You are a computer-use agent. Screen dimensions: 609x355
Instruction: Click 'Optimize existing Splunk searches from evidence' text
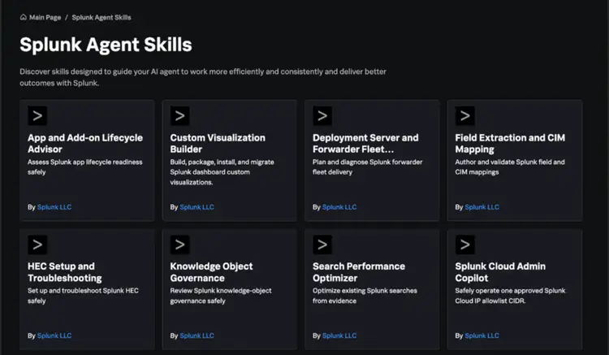pos(365,296)
